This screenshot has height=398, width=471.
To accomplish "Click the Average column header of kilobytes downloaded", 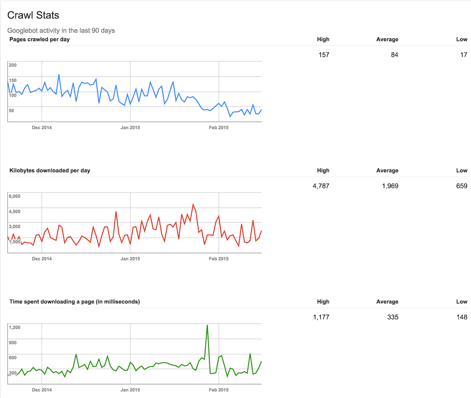I will point(387,171).
